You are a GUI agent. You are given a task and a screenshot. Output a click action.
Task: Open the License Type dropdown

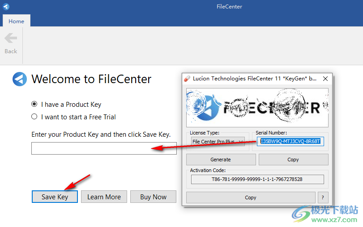[218, 142]
